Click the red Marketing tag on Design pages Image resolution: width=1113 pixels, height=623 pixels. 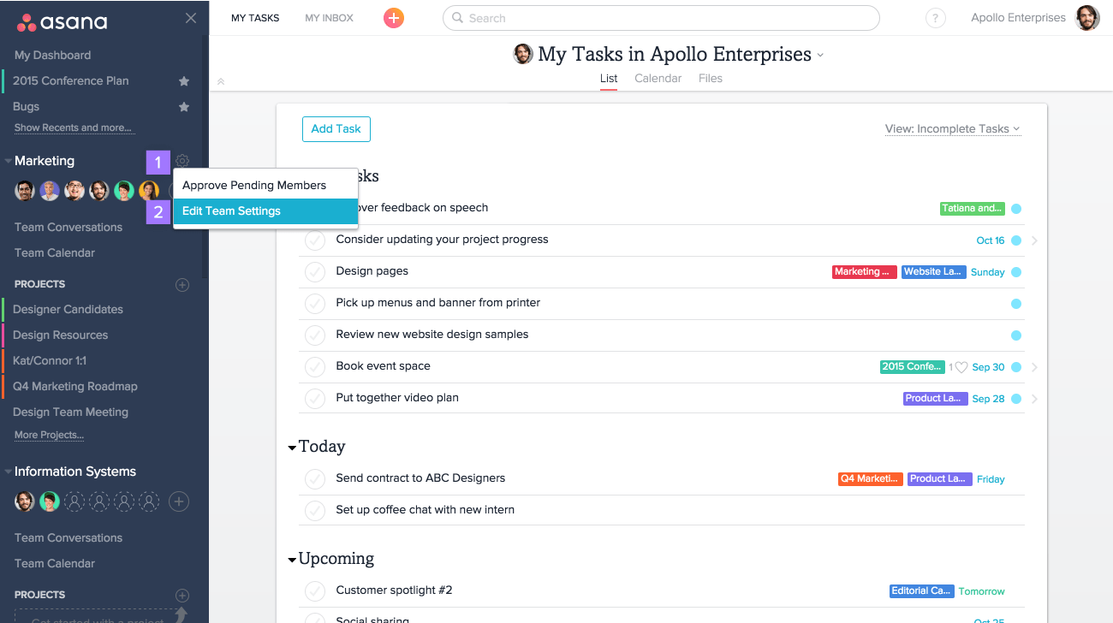[865, 272]
